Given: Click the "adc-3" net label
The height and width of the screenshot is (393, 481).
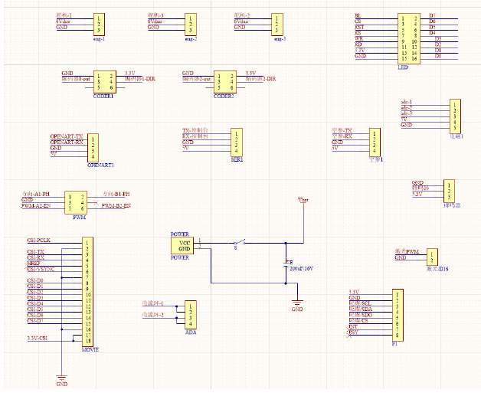Looking at the screenshot, I should tap(407, 113).
